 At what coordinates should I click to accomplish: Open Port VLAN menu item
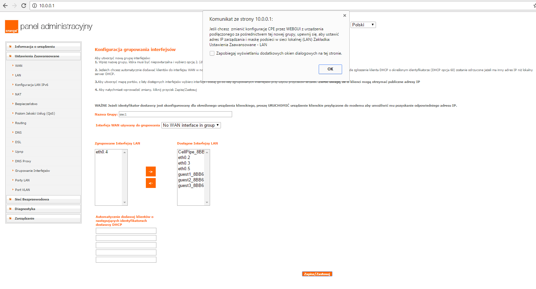[22, 190]
